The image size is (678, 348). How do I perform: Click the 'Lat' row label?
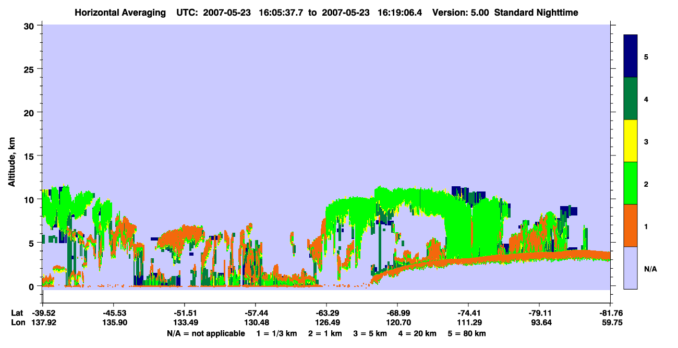(x=17, y=313)
